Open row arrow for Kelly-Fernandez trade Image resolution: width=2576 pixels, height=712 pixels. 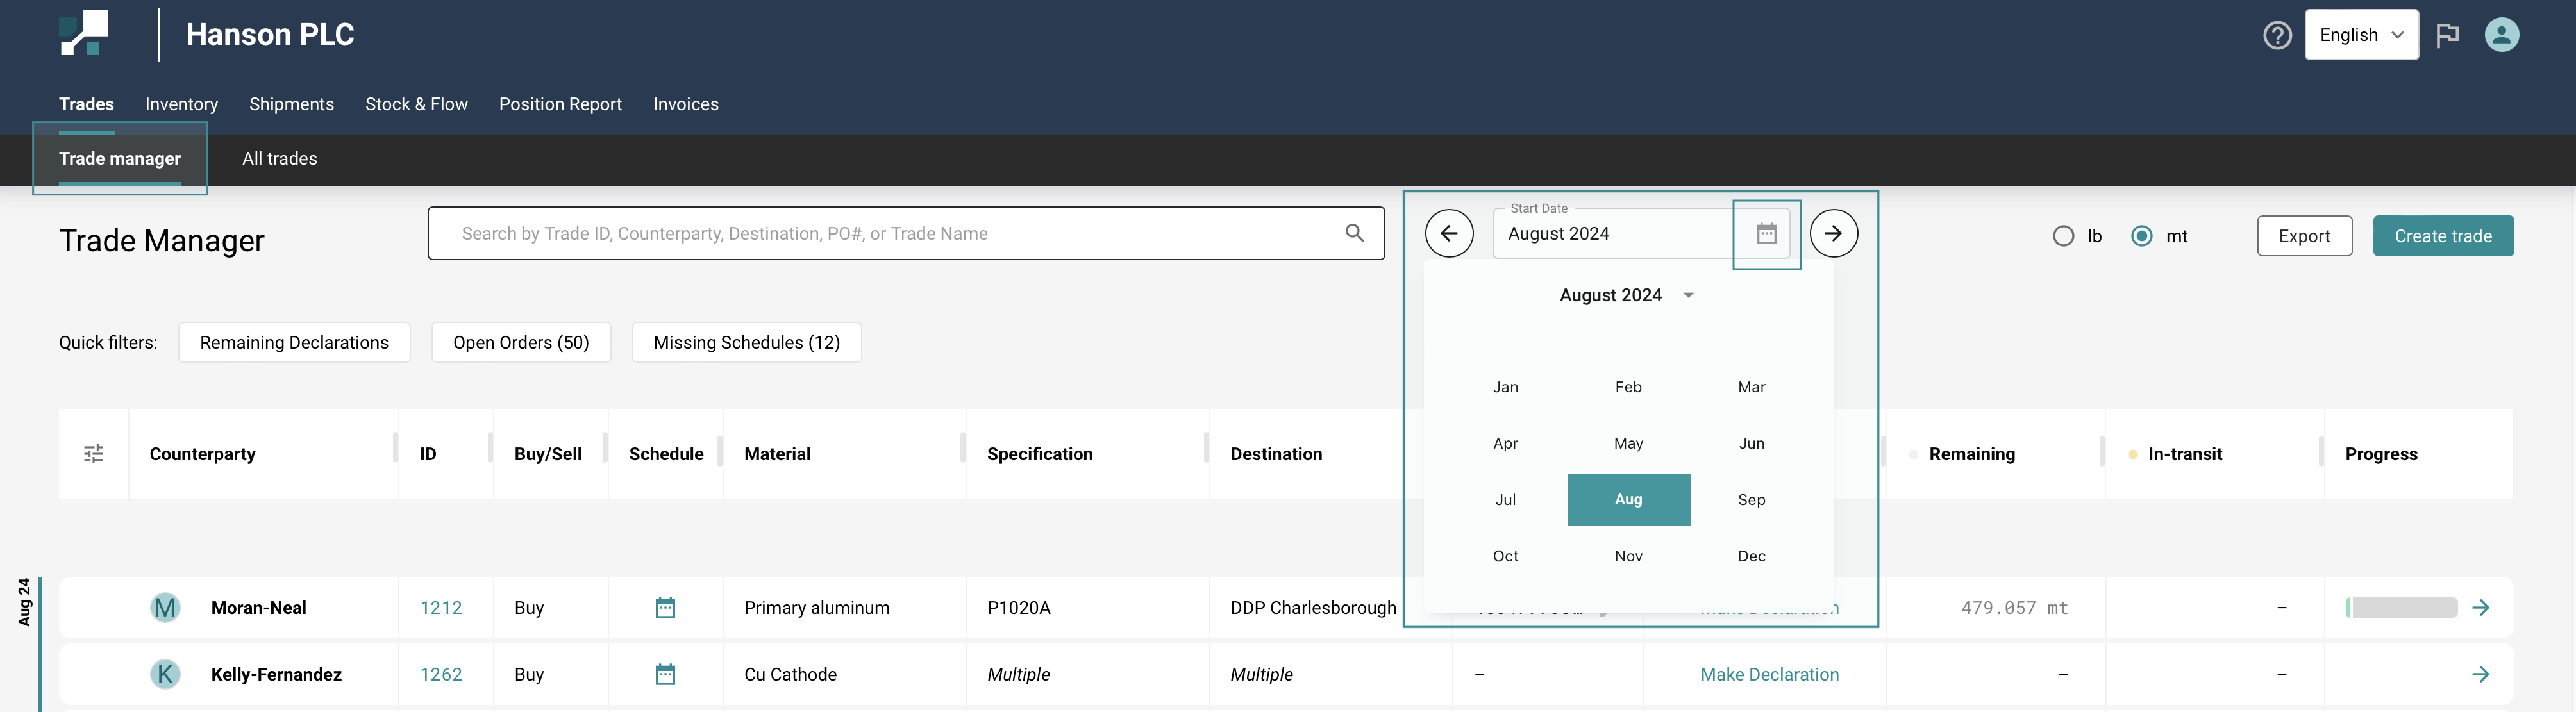click(2480, 675)
